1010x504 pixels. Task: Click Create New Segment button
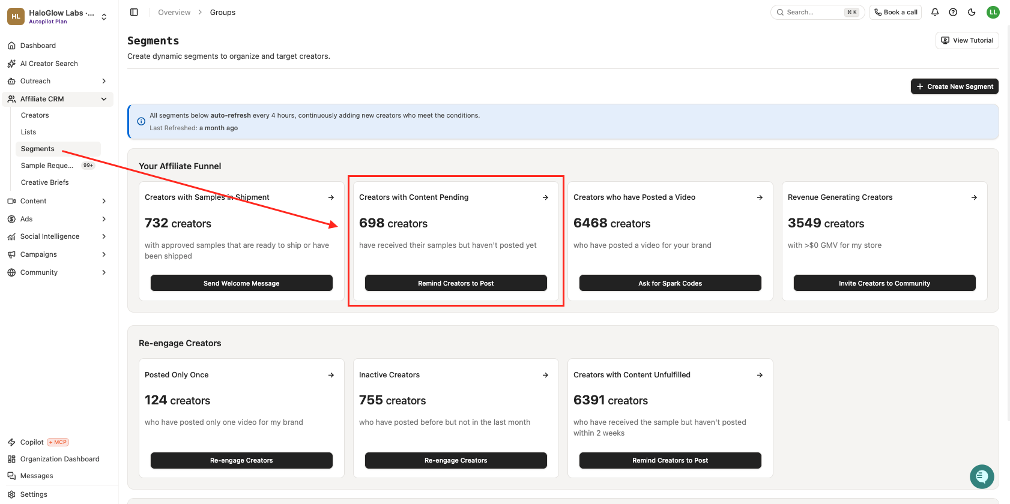coord(955,86)
